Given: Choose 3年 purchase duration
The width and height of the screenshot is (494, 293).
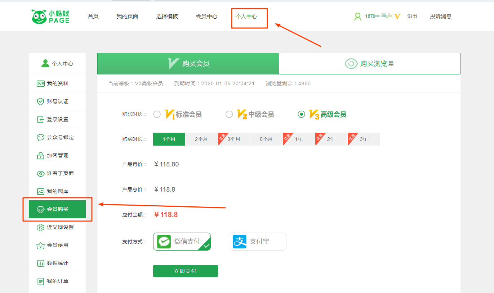Looking at the screenshot, I should click(364, 139).
